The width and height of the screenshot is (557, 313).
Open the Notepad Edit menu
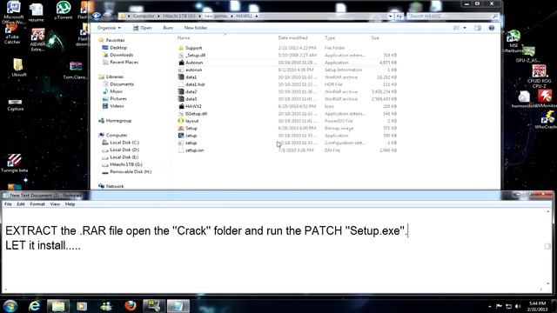coord(21,204)
